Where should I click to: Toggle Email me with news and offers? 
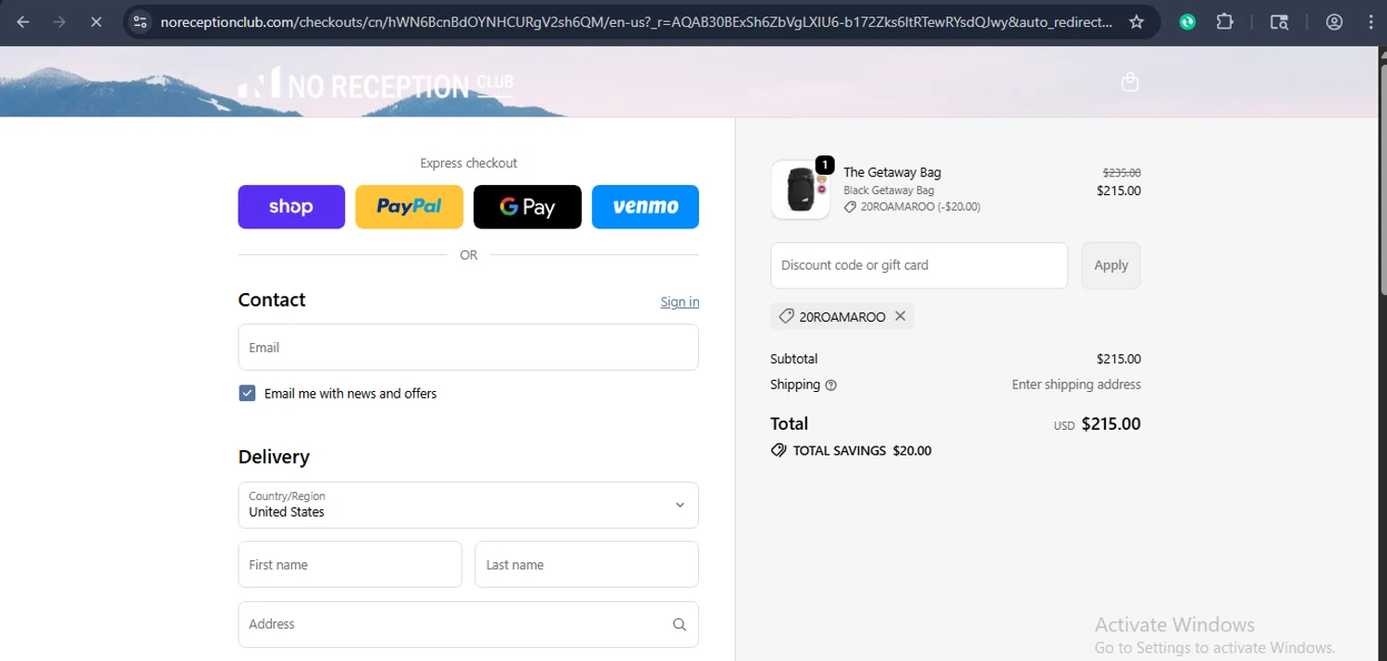point(247,393)
